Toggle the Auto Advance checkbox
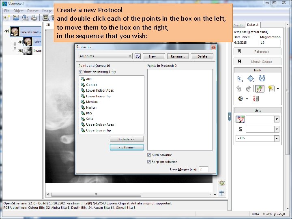Viewport: 292px width, 219px height. 149,155
